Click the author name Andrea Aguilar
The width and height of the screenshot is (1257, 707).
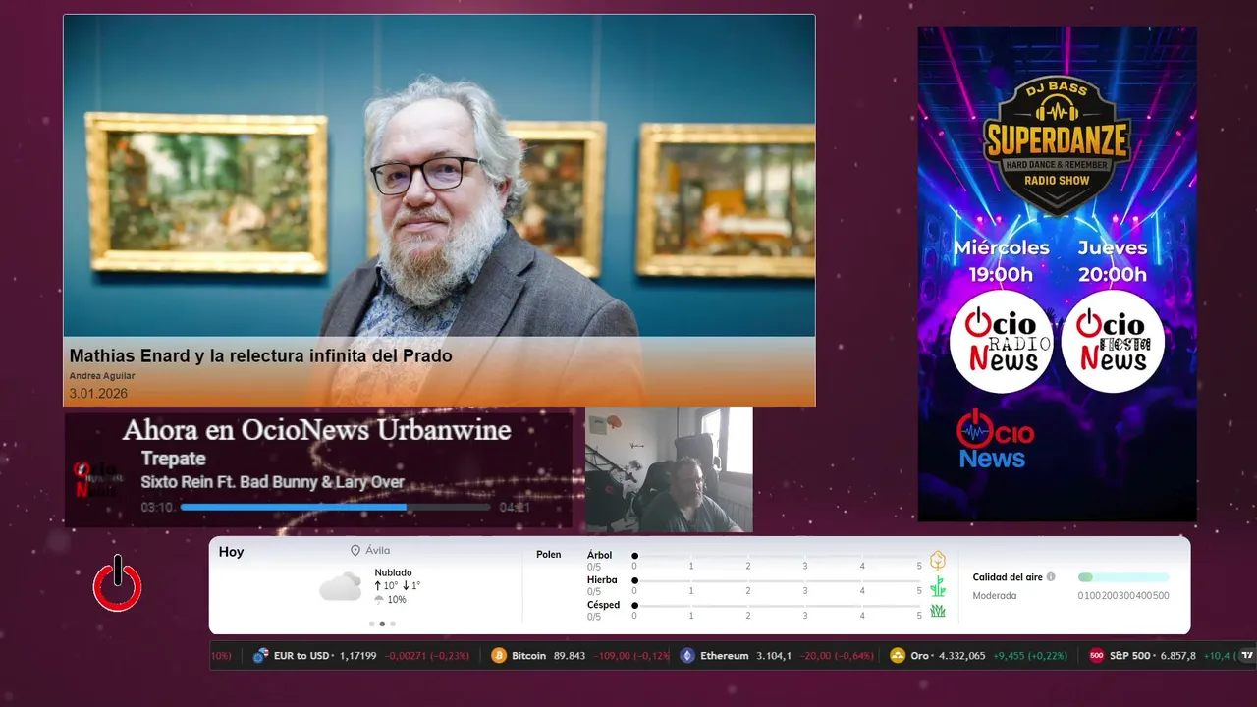102,376
